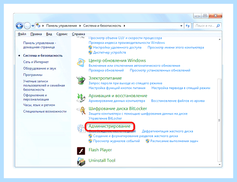This screenshot has width=237, height=182.
Task: Open Оформление и персонализация category
Action: (x=36, y=97)
